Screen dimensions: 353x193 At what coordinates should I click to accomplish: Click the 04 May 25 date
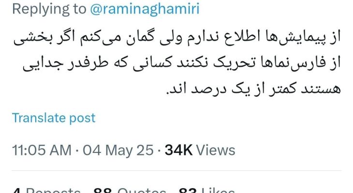(x=118, y=150)
